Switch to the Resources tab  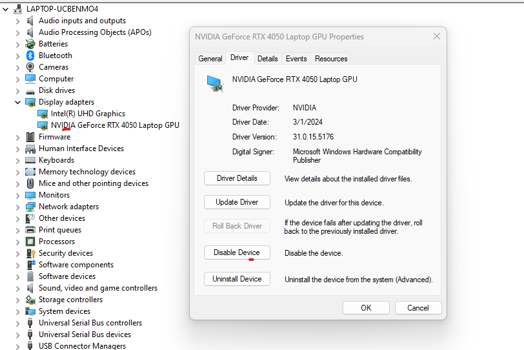[x=331, y=59]
